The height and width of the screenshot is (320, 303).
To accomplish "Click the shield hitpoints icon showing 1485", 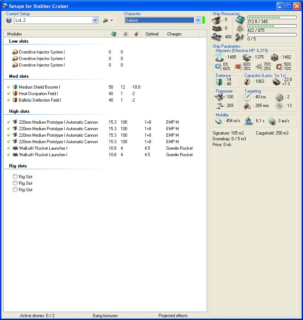I will click(219, 57).
